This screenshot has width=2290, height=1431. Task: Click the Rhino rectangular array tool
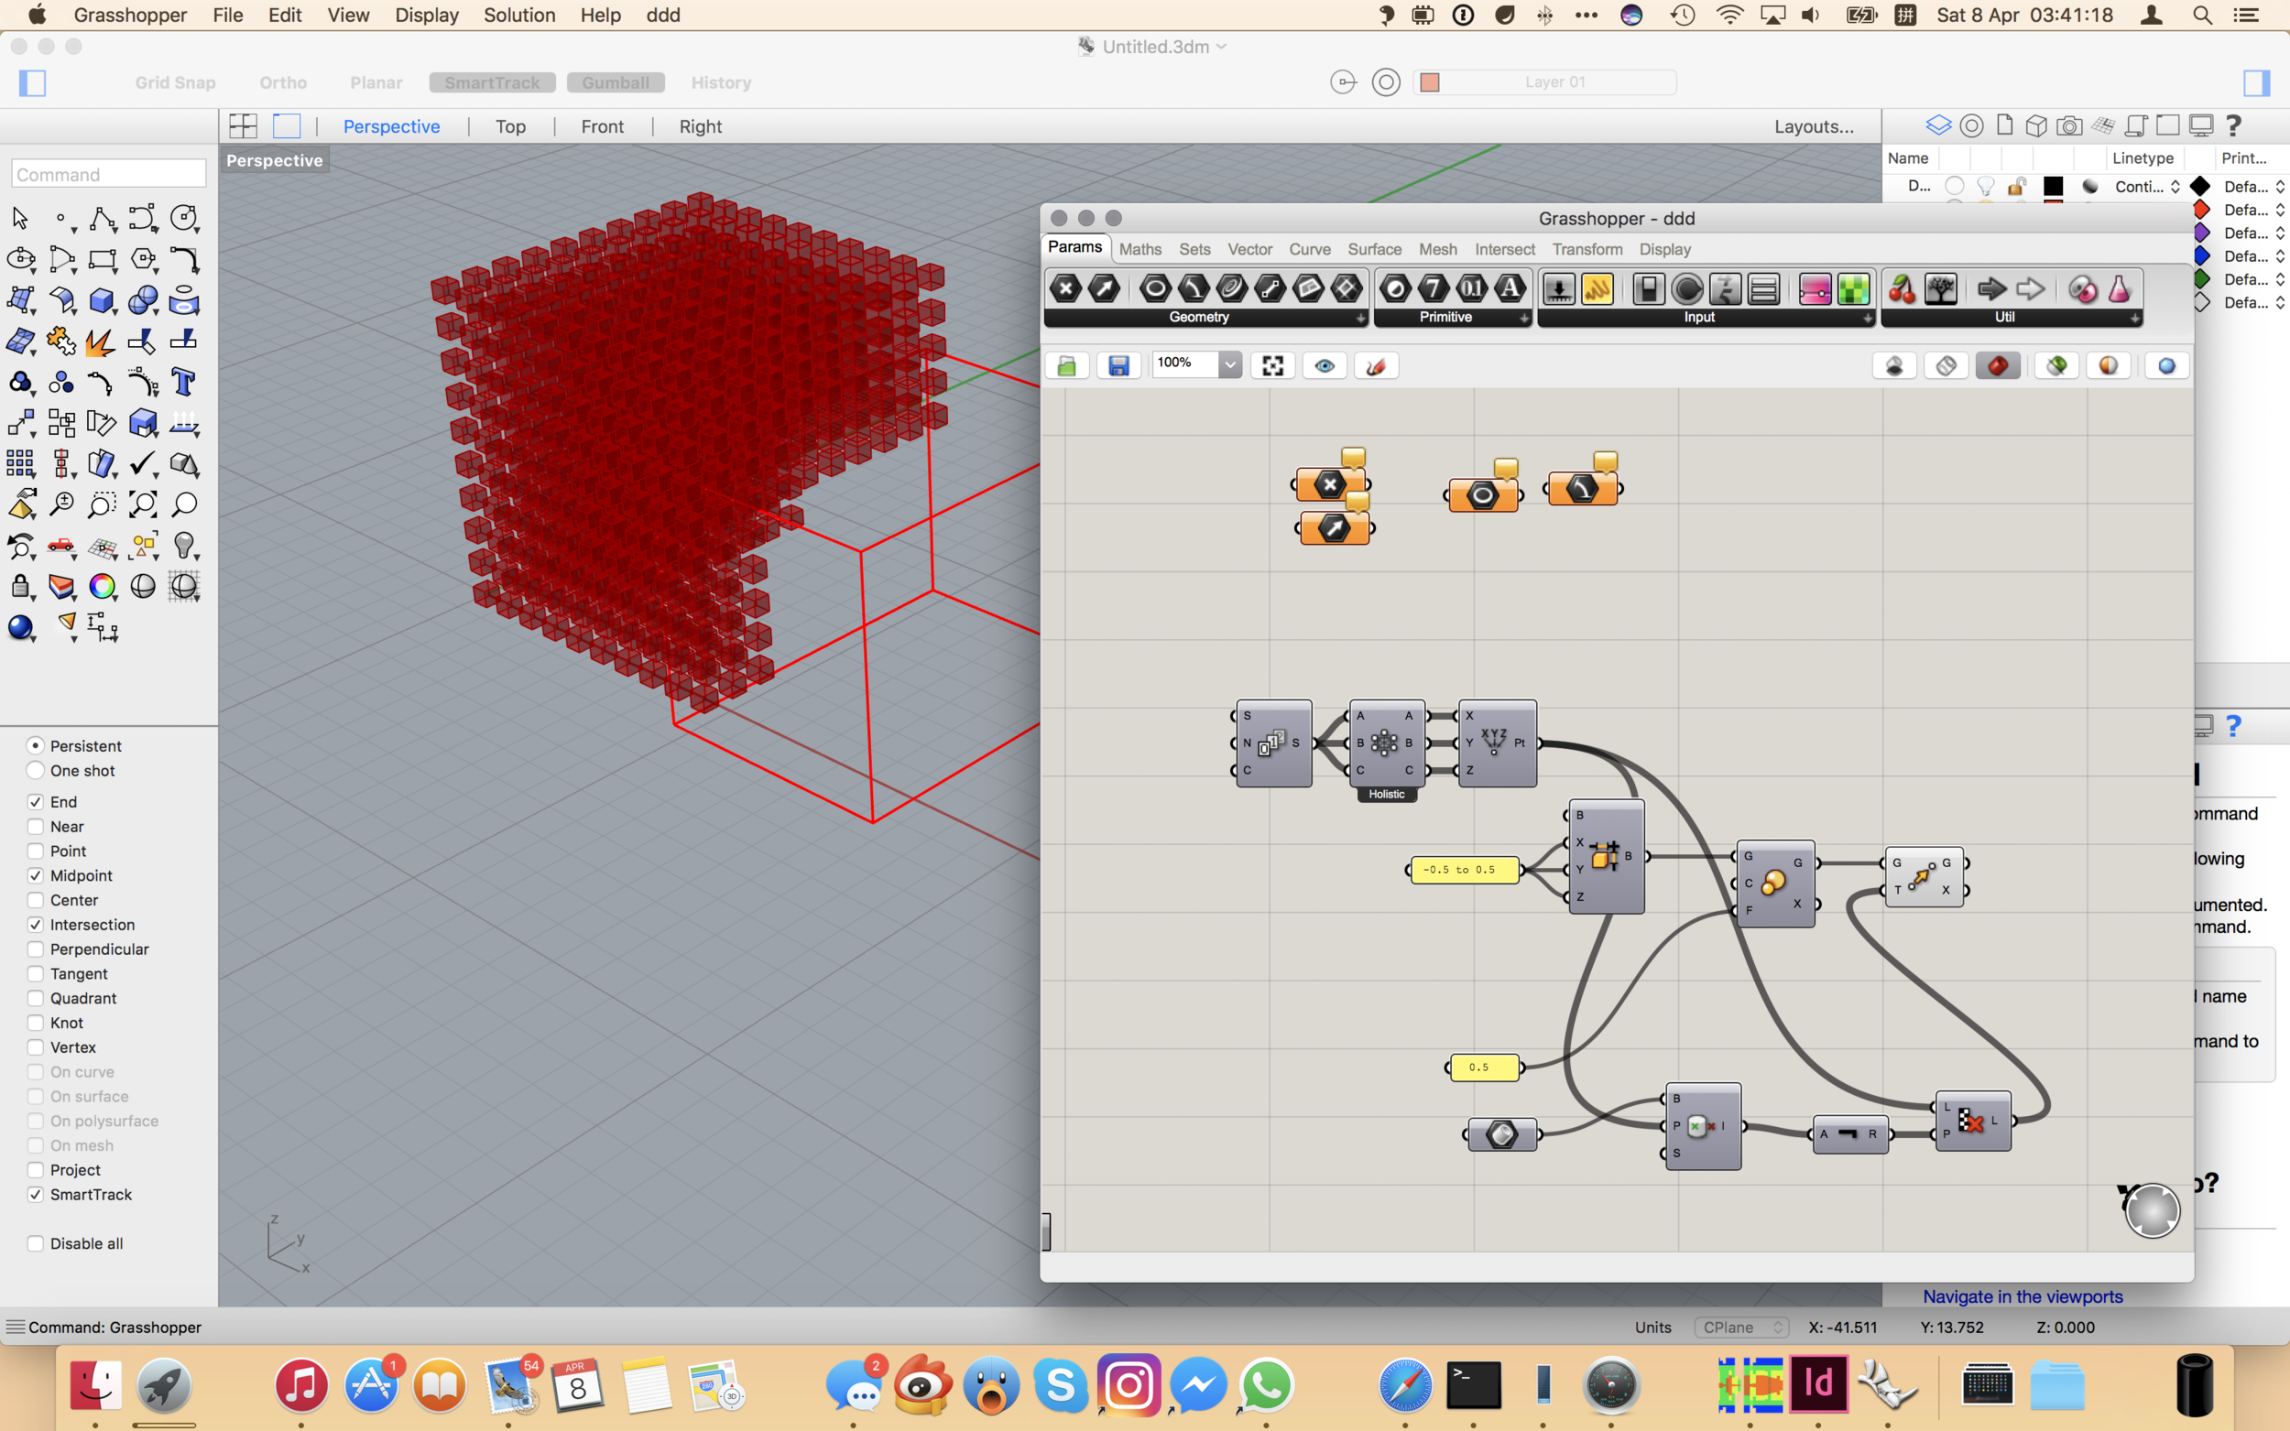point(20,464)
